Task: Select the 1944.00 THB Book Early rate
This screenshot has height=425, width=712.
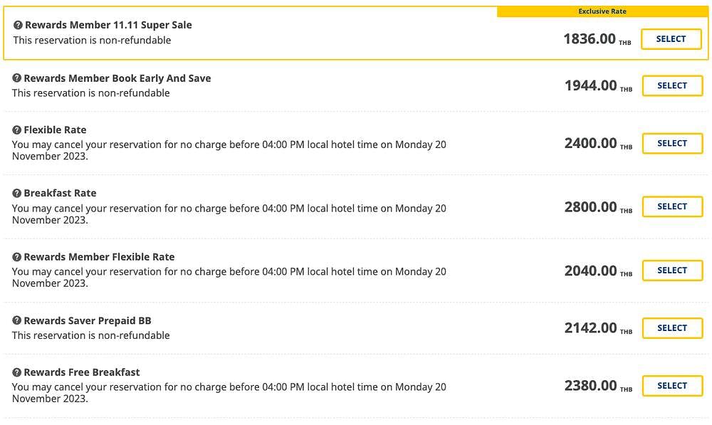Action: [673, 86]
